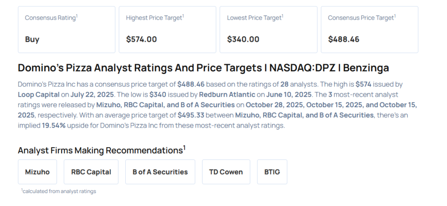Image resolution: width=447 pixels, height=206 pixels.
Task: Select the RBC Capital firm button
Action: (x=91, y=172)
